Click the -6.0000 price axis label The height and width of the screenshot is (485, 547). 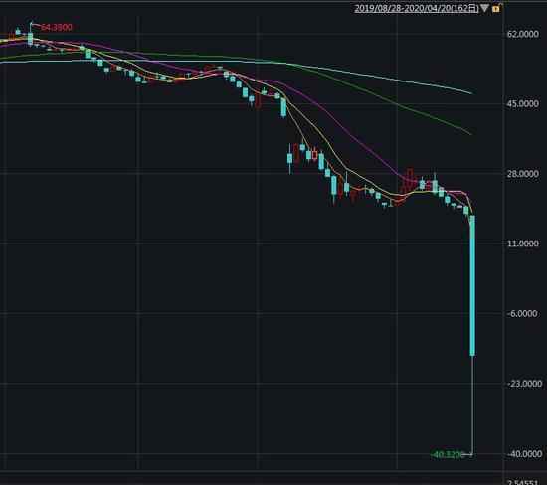522,313
